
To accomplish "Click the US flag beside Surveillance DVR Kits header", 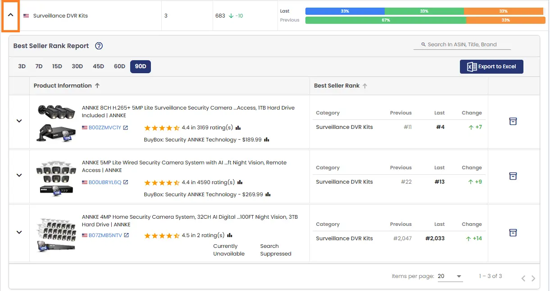I will (26, 16).
